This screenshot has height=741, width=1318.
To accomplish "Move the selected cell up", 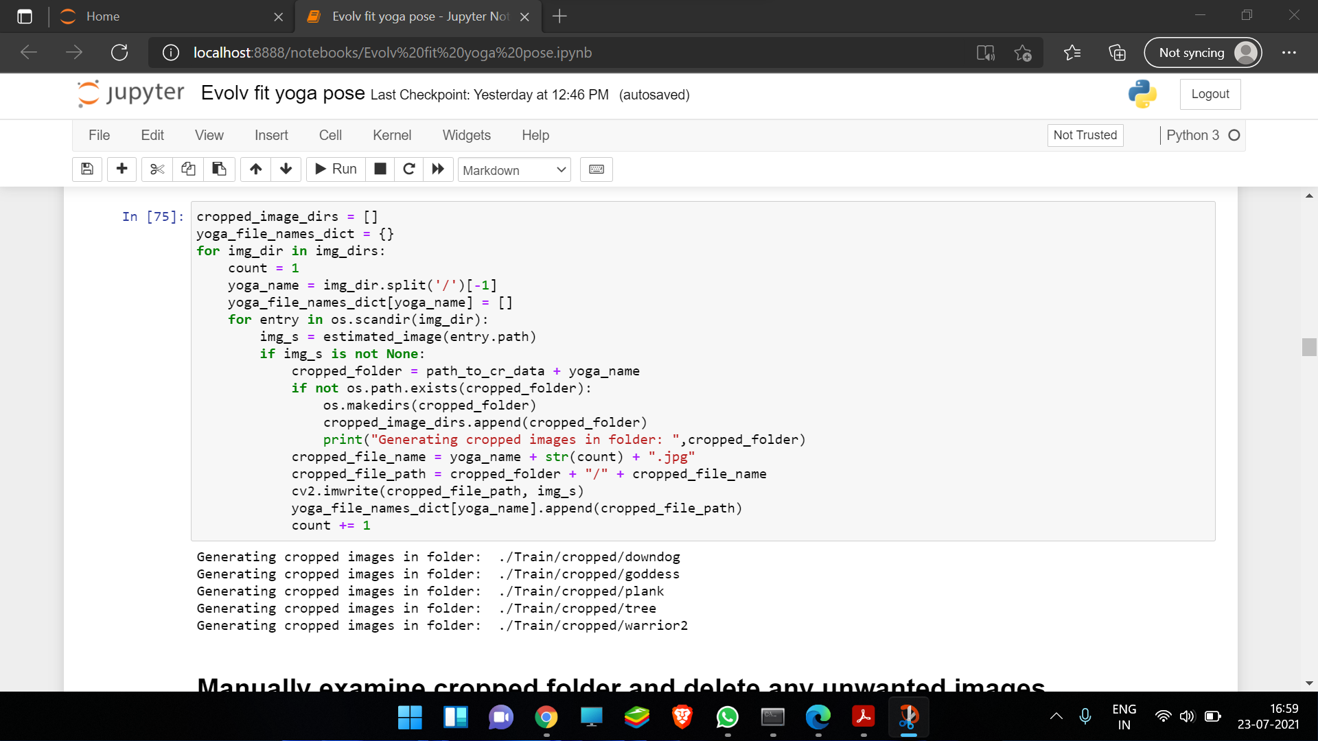I will click(255, 169).
